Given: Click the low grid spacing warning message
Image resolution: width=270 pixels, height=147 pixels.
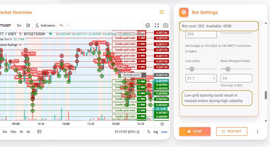Looking at the screenshot, I should point(217,98).
